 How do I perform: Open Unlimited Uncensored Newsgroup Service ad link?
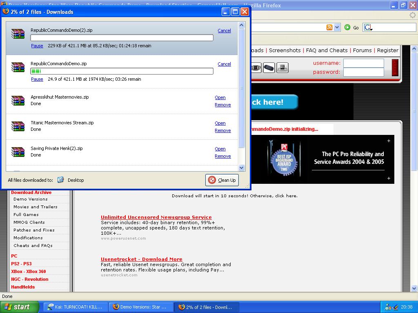pyautogui.click(x=156, y=217)
